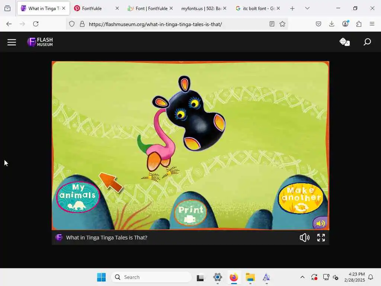Screen dimensions: 381x286
Task: Switch to the itc bolt font Google tab
Action: [x=257, y=8]
